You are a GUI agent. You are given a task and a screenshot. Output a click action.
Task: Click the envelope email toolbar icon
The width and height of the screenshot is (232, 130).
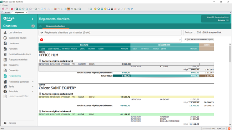click(52, 9)
